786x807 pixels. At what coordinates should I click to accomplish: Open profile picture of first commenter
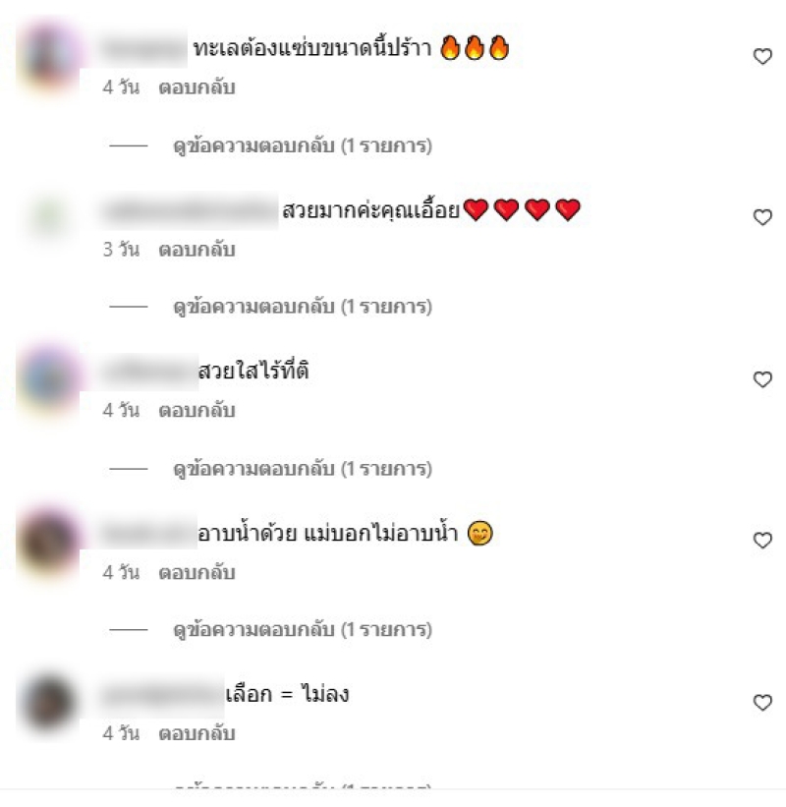(x=50, y=57)
